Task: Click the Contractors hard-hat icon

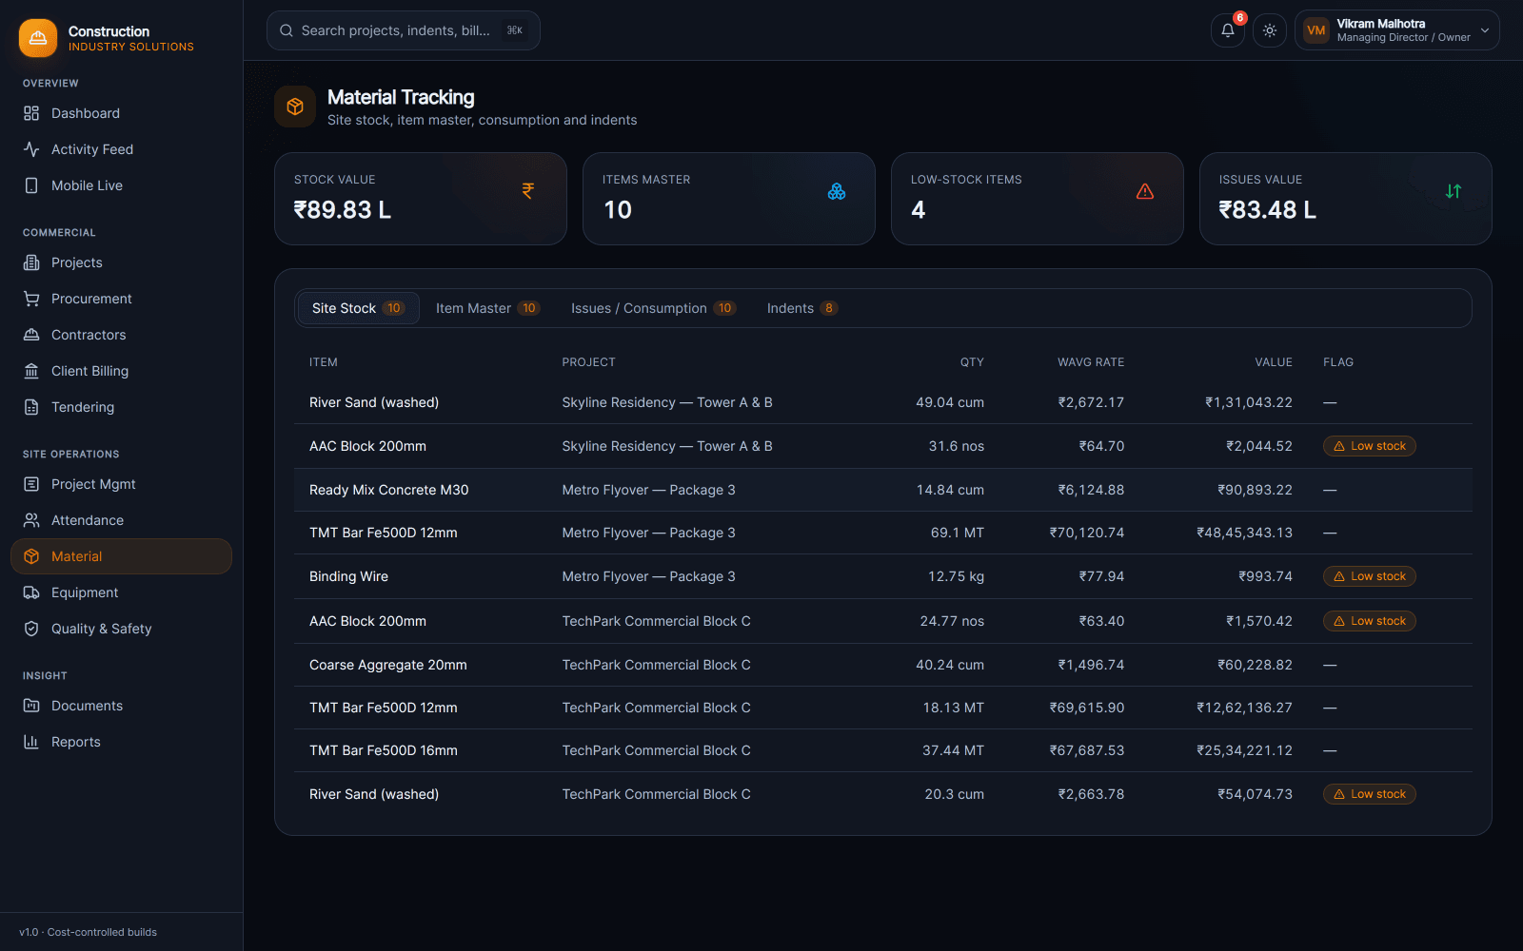Action: coord(31,335)
